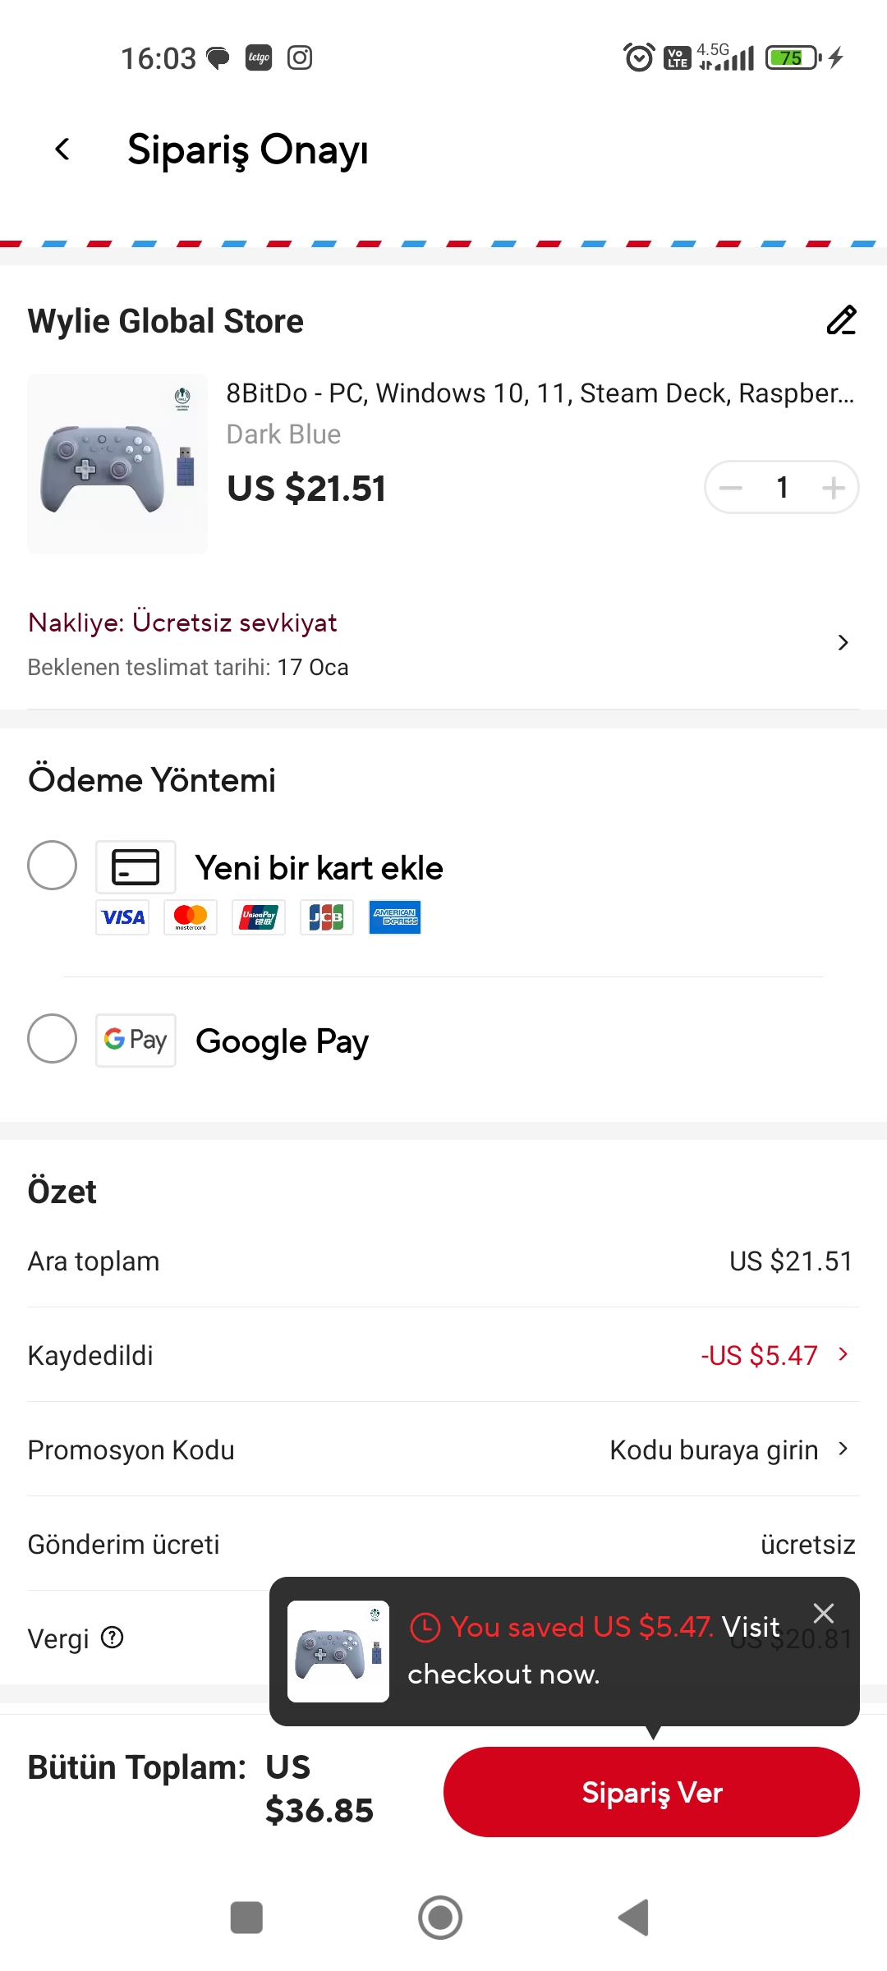Dismiss the 'You saved' popup
The width and height of the screenshot is (887, 1971).
823,1614
